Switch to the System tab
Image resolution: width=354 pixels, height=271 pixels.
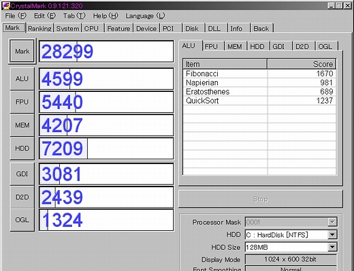click(x=67, y=29)
